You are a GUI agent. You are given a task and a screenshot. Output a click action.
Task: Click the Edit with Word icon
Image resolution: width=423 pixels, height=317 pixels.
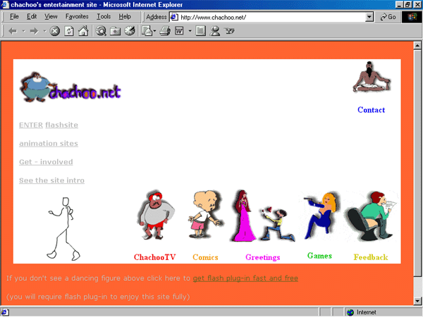pos(179,31)
